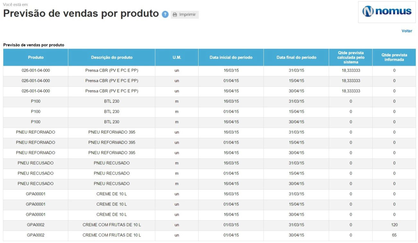Click the blue help question mark icon

pyautogui.click(x=165, y=14)
